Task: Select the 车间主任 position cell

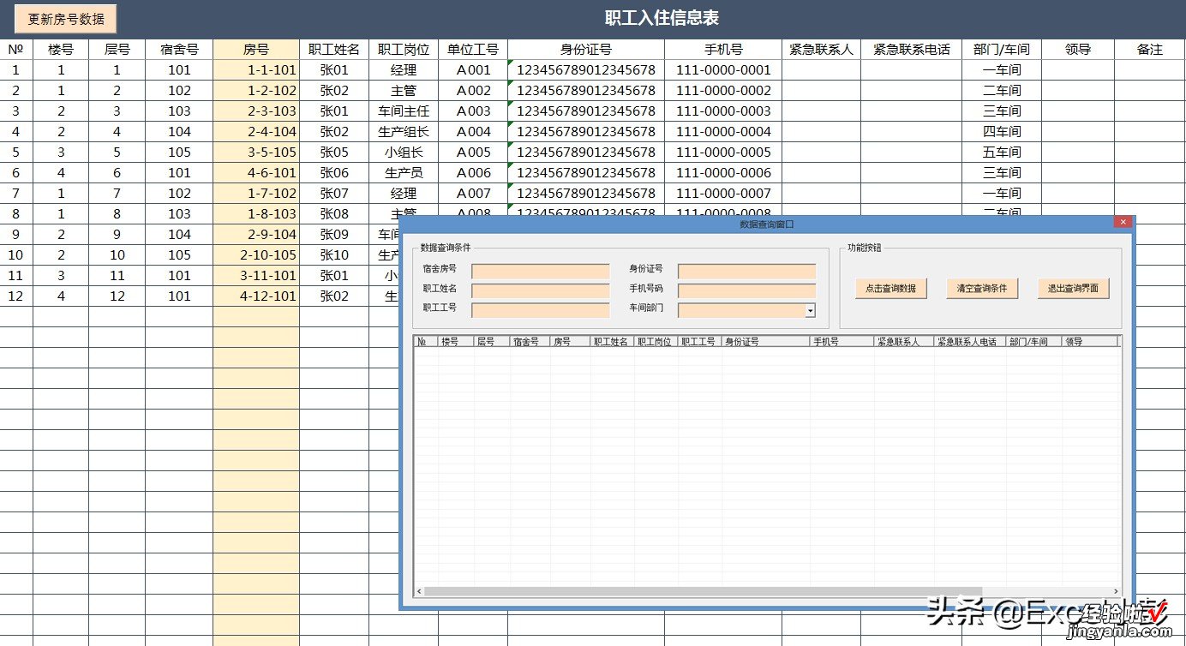Action: pyautogui.click(x=404, y=111)
